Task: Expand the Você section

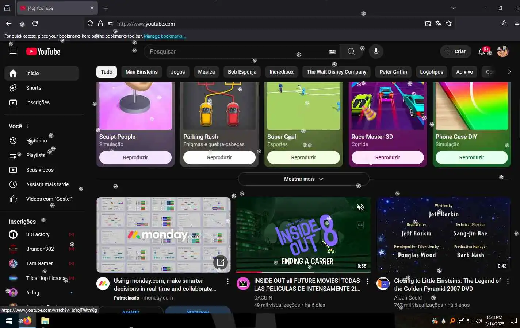Action: click(19, 126)
